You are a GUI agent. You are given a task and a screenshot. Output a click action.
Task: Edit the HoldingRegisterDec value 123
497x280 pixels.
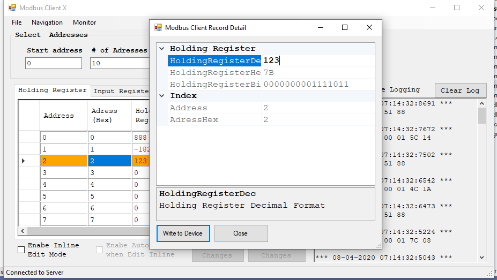pyautogui.click(x=318, y=60)
